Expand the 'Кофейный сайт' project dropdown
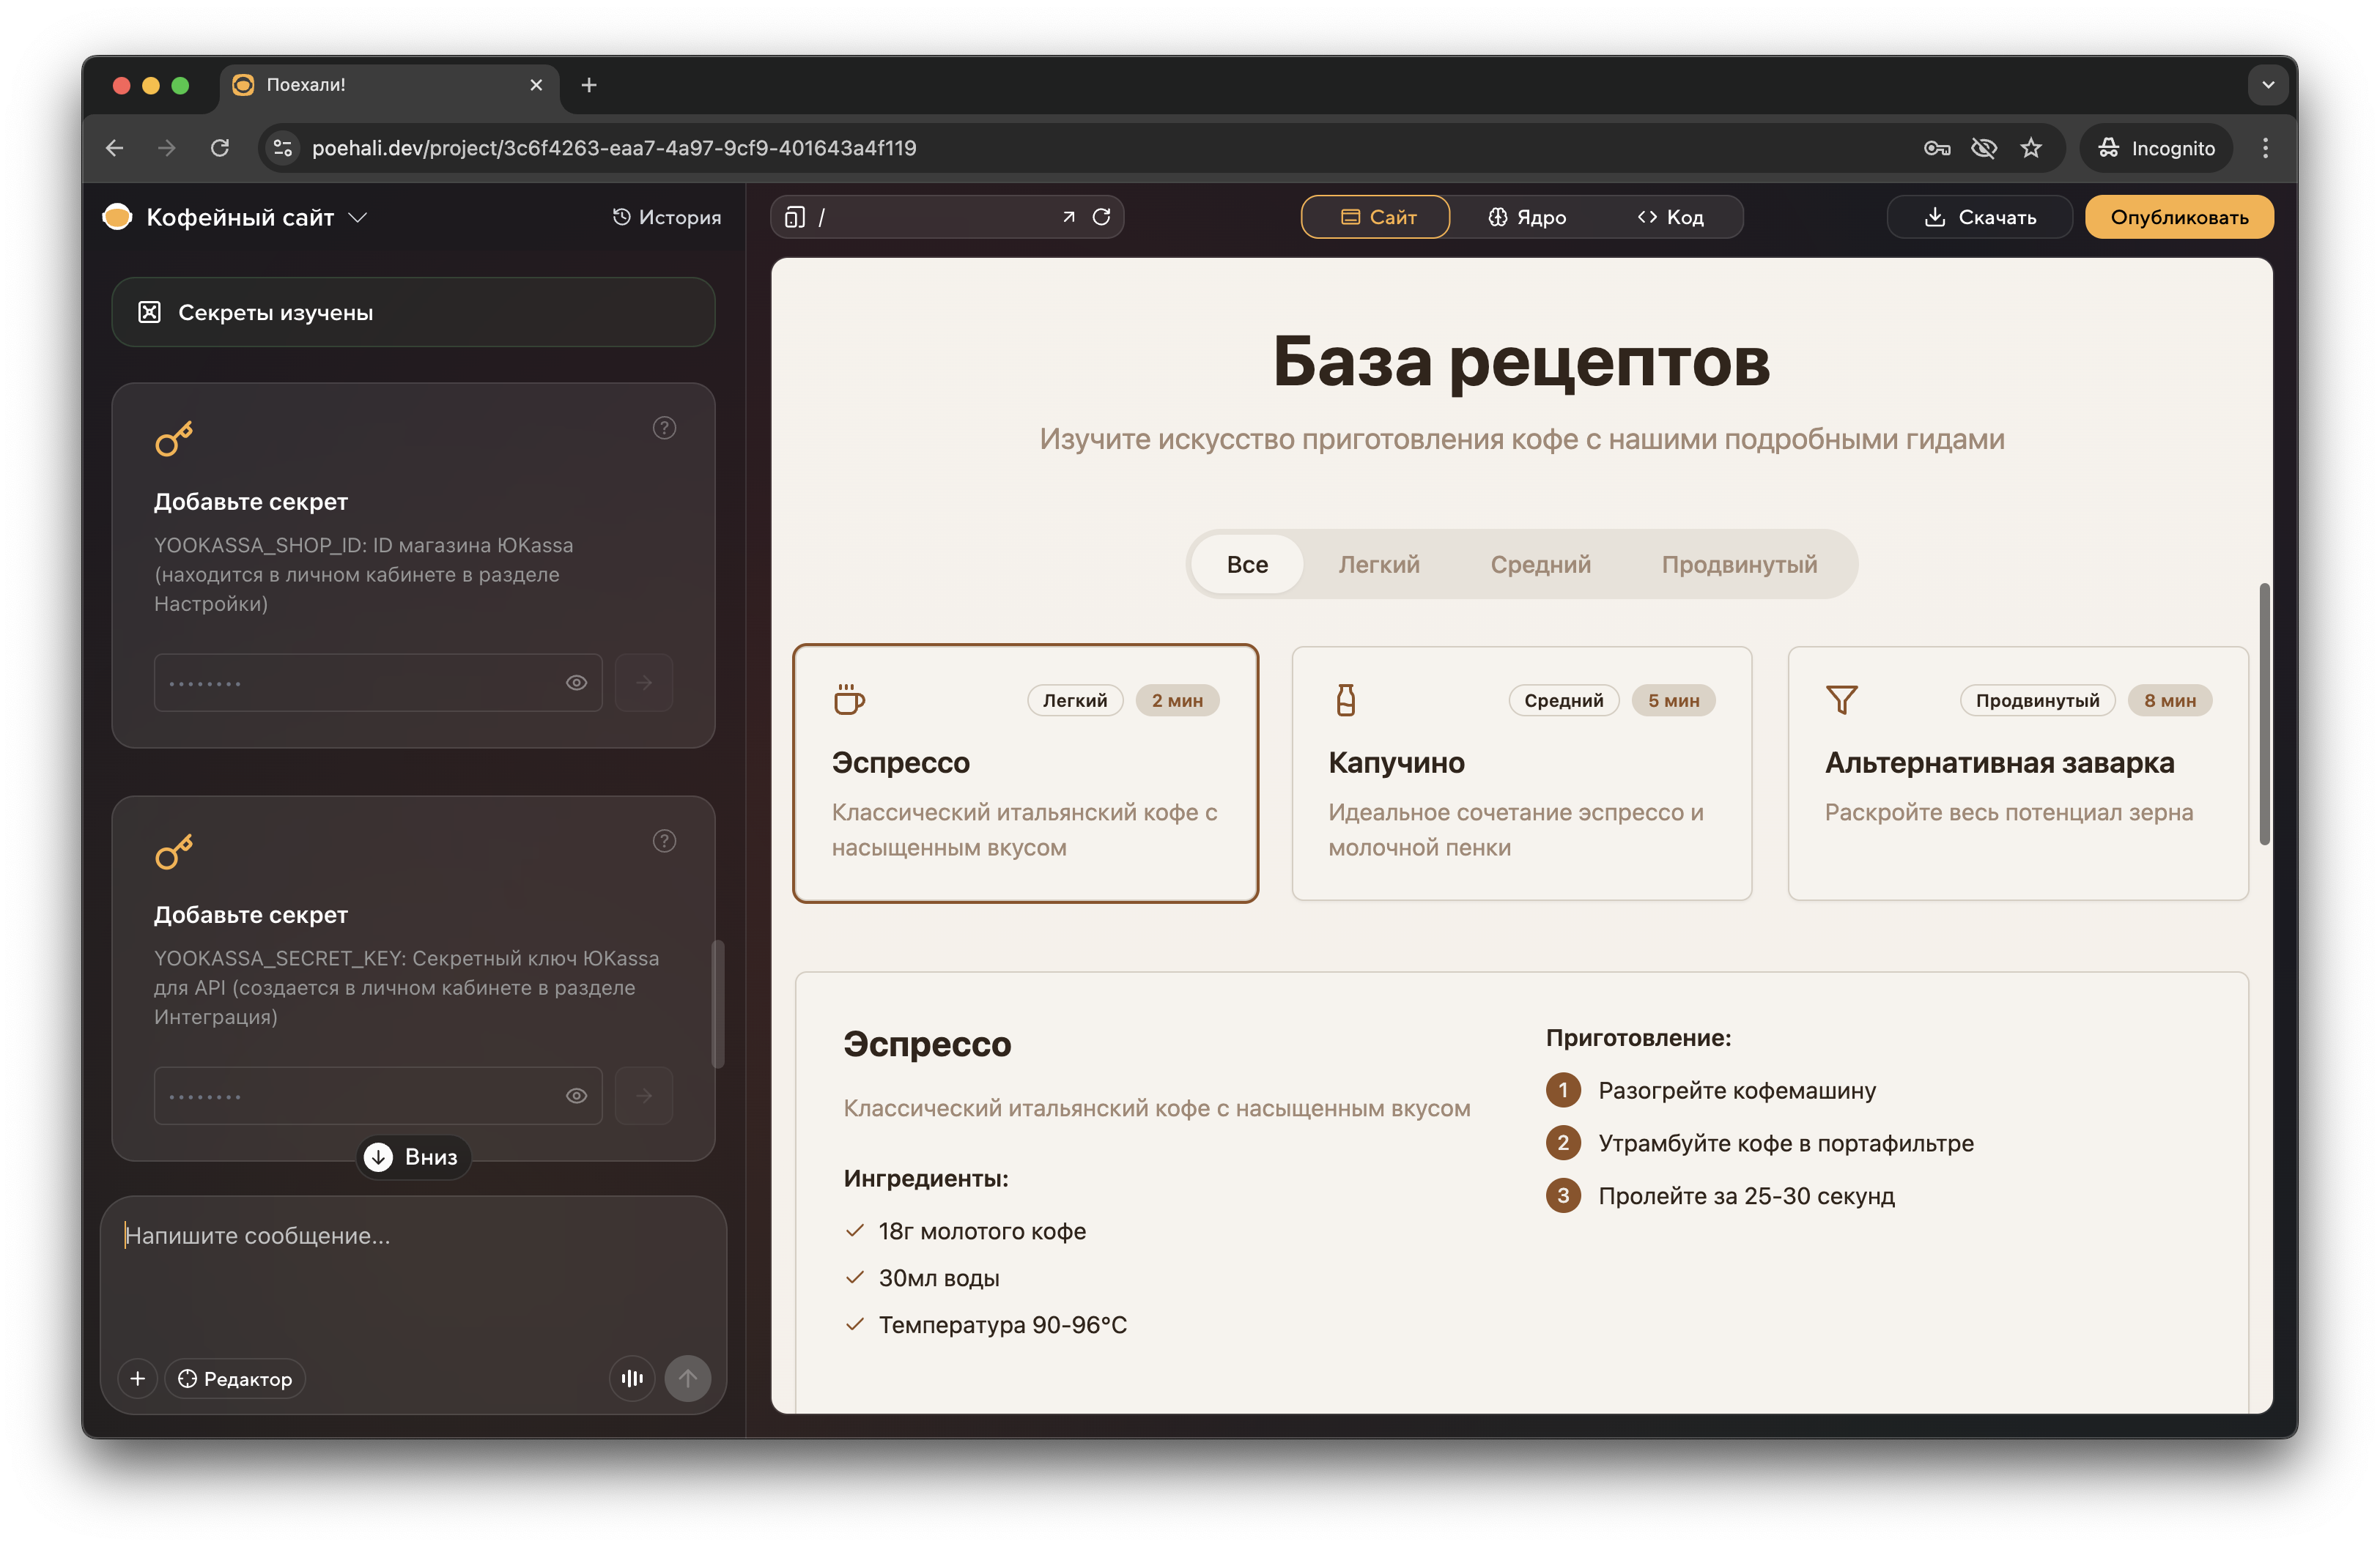Viewport: 2380px width, 1547px height. (x=358, y=217)
